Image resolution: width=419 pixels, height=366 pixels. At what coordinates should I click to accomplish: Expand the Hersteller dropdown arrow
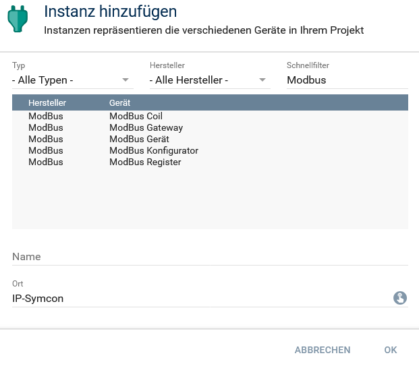point(262,80)
